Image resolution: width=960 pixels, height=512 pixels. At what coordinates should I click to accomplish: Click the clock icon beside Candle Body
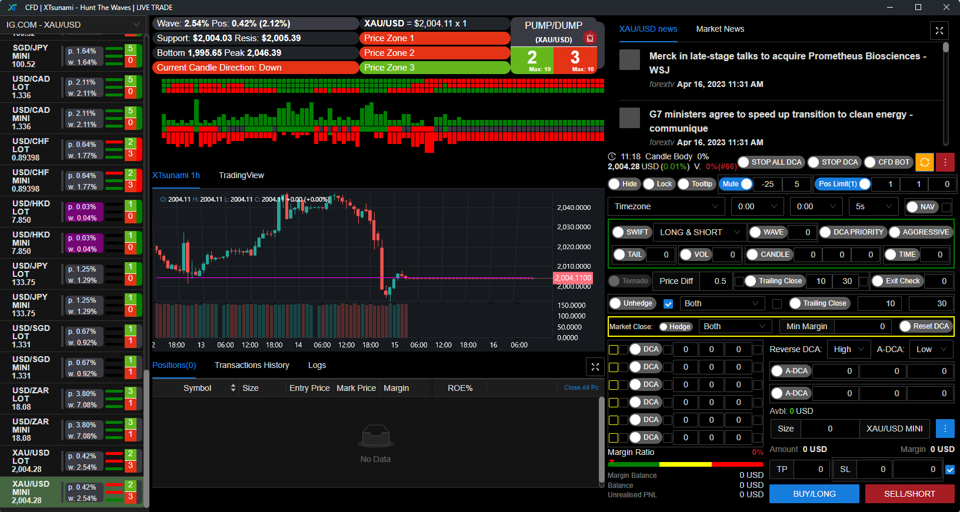(612, 156)
